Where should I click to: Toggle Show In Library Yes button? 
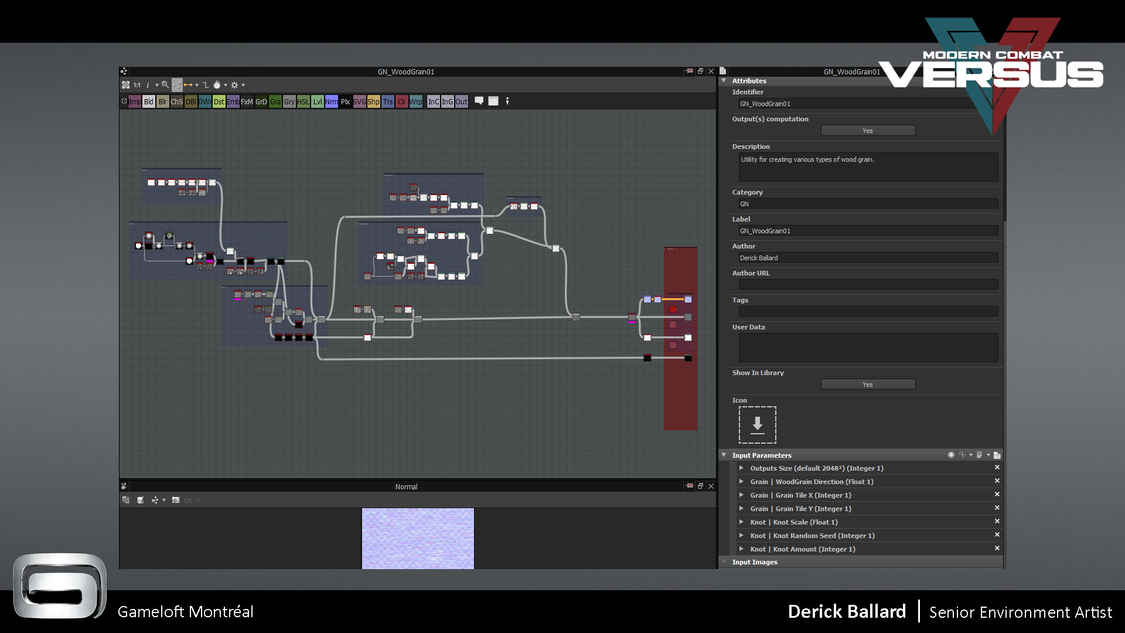click(868, 384)
